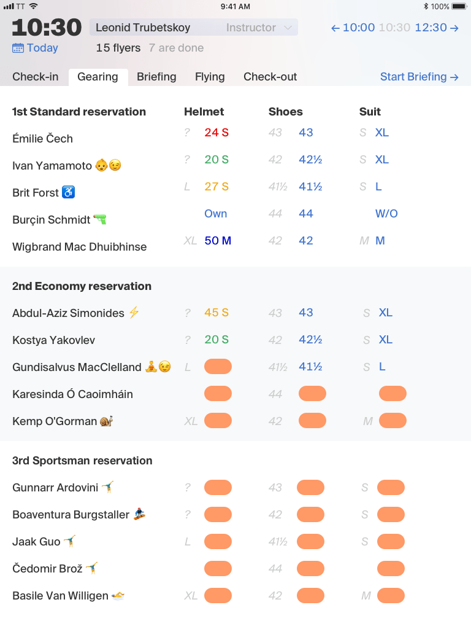Select Émilie Čech's red 24 S helmet
471x629 pixels.
click(216, 132)
